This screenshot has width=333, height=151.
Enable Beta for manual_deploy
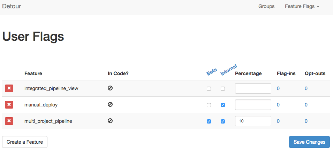pyautogui.click(x=209, y=105)
